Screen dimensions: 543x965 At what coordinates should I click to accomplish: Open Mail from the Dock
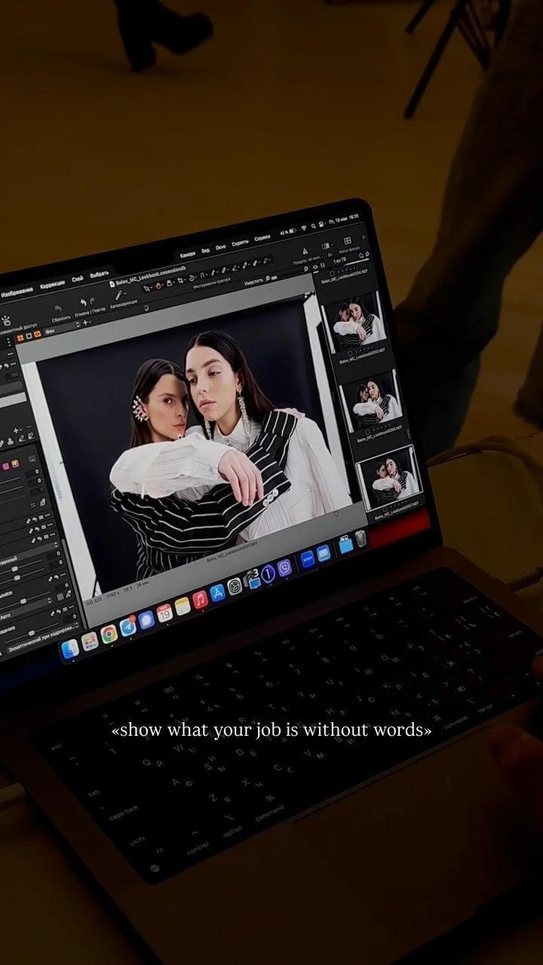(x=324, y=553)
